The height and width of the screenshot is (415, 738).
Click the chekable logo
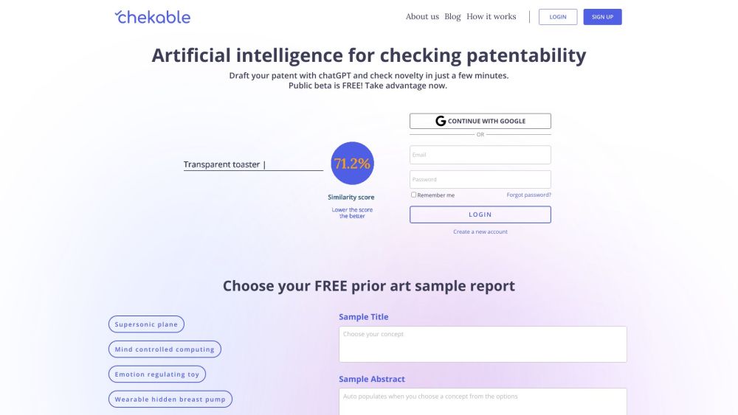click(153, 17)
